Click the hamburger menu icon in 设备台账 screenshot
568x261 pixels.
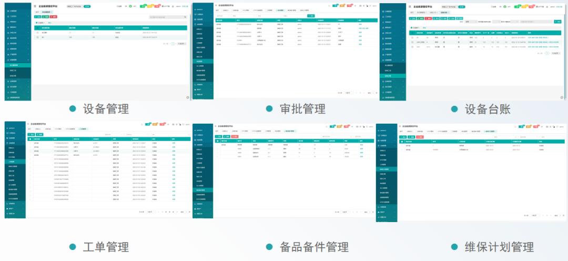point(410,6)
